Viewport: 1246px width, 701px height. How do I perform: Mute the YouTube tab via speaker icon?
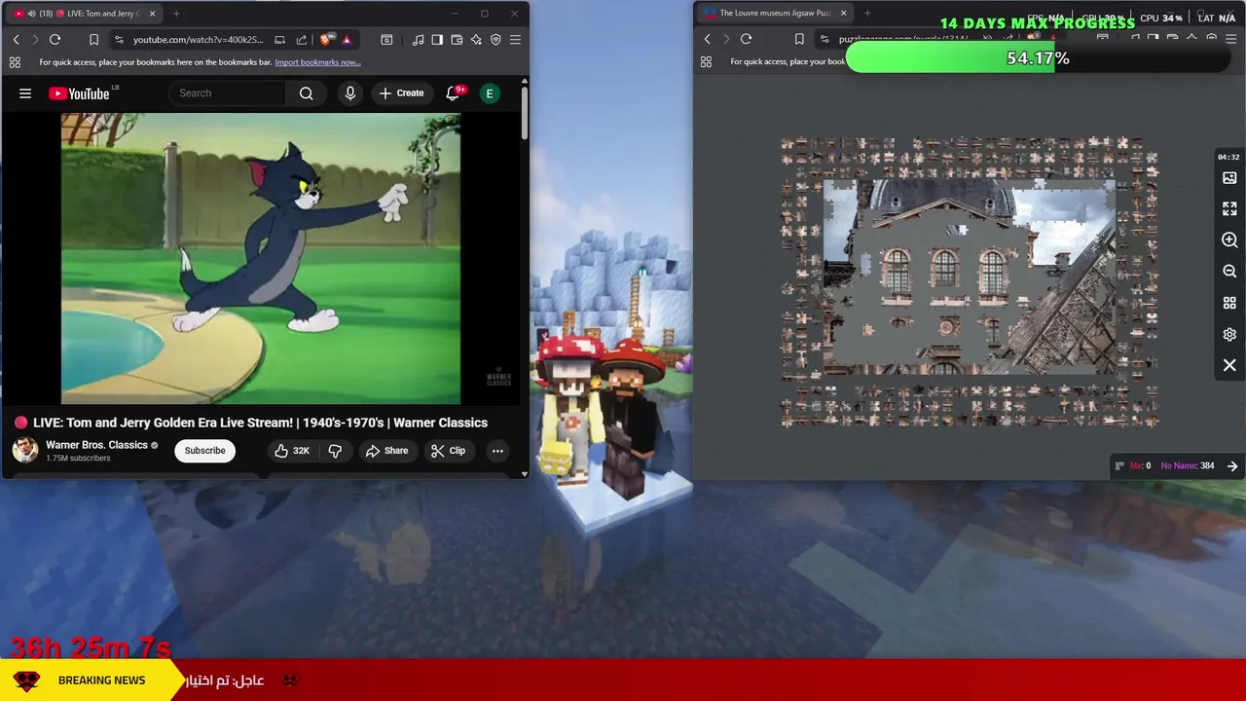(32, 14)
